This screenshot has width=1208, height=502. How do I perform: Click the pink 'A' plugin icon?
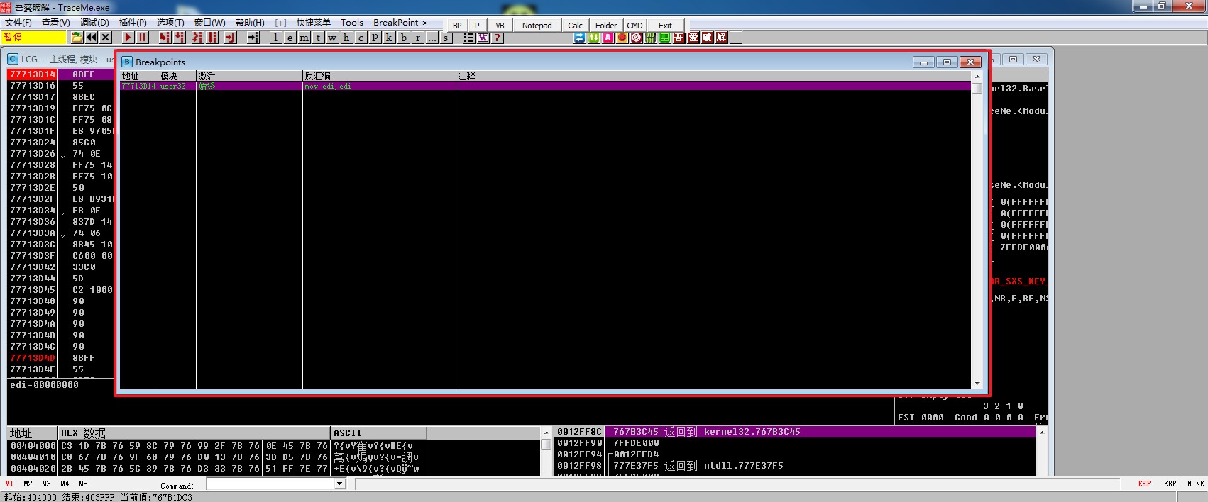pyautogui.click(x=608, y=38)
